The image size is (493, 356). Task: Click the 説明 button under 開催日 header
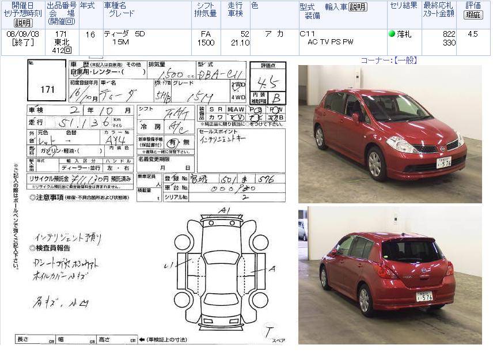coord(22,23)
